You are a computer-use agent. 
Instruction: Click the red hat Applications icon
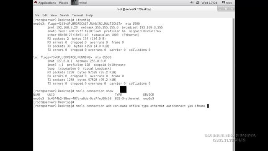[36, 3]
